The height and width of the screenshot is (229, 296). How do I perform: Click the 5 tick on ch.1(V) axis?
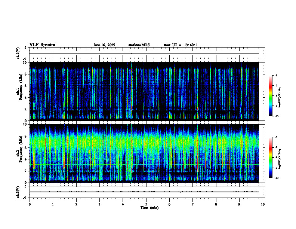tap(25, 48)
